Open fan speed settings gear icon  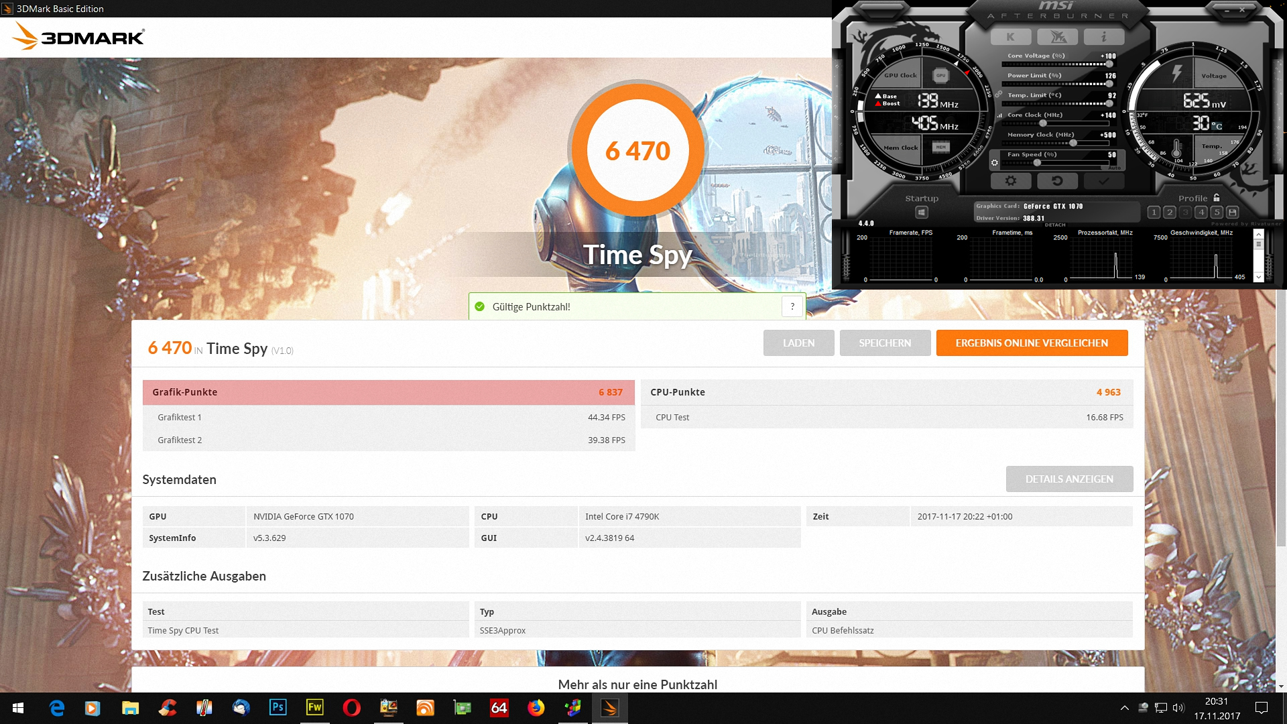tap(995, 162)
